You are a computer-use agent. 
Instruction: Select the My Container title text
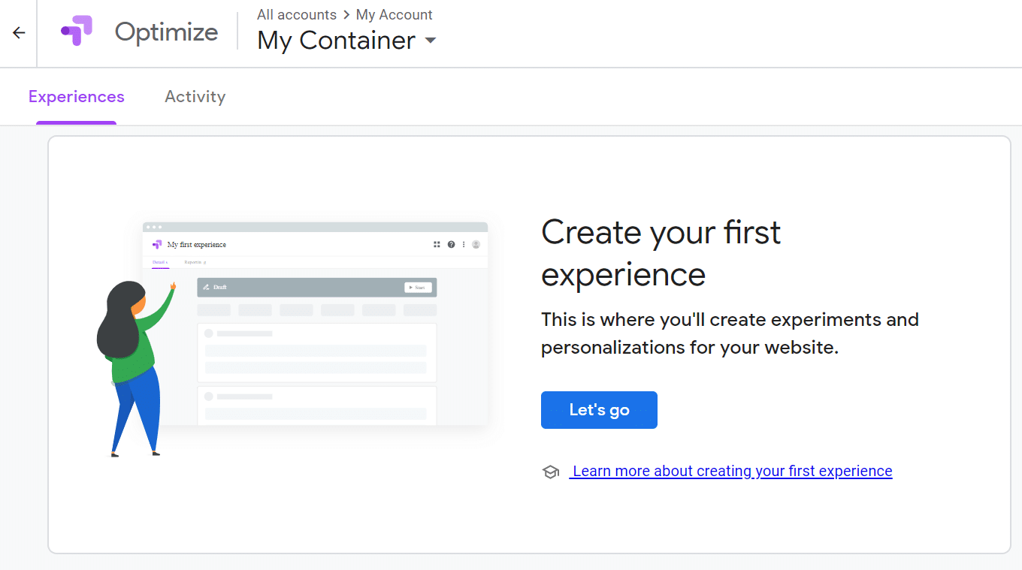pos(336,41)
